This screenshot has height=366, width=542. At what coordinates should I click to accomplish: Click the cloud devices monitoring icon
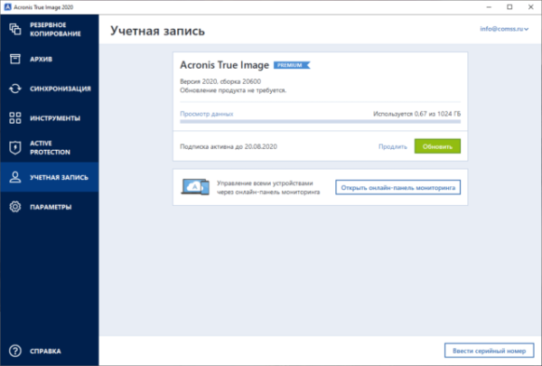(195, 187)
